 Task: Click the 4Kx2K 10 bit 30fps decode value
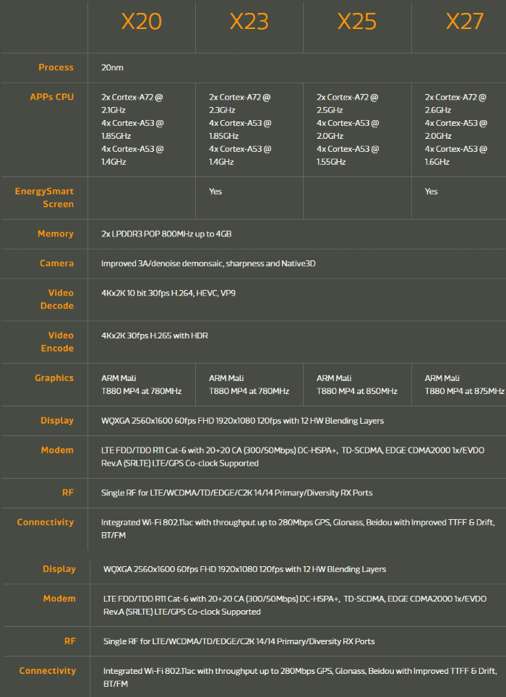coord(168,293)
